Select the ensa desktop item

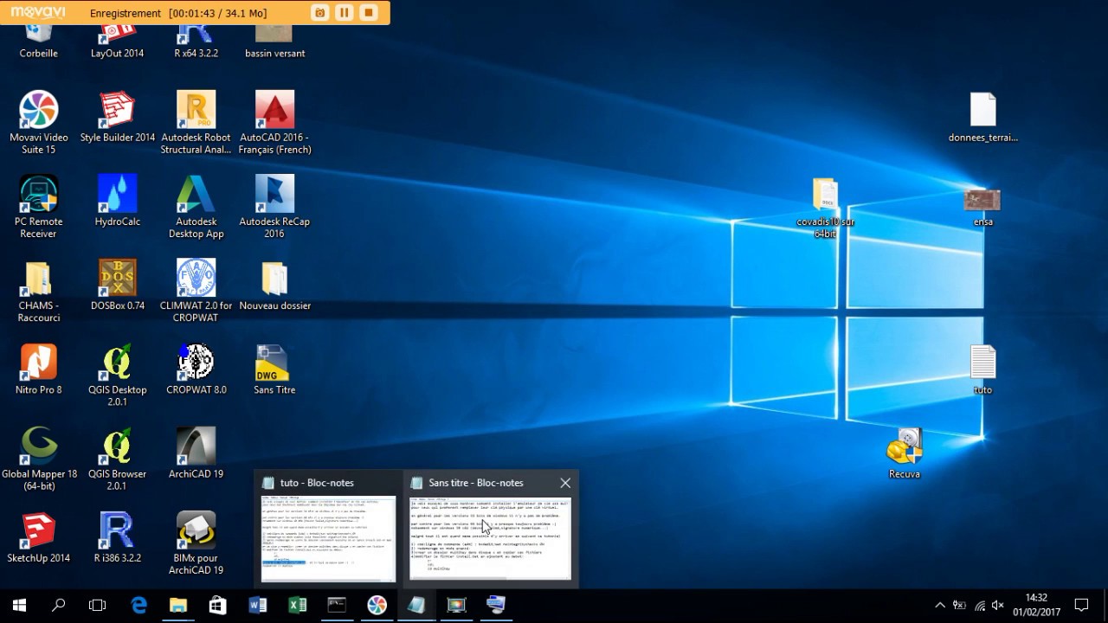coord(983,208)
